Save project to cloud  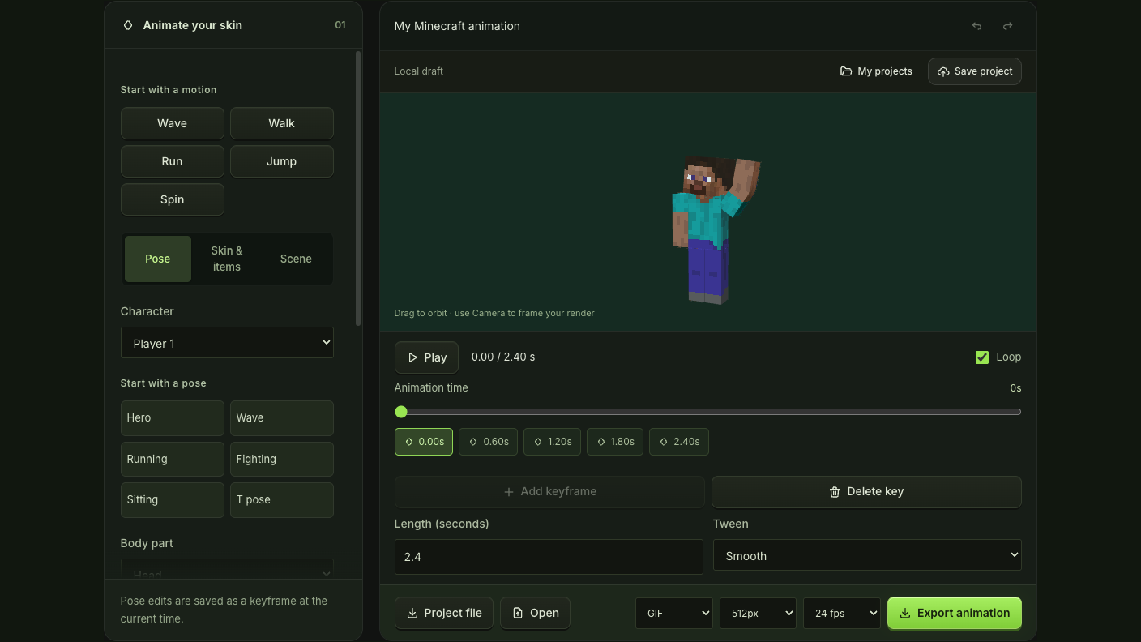975,71
